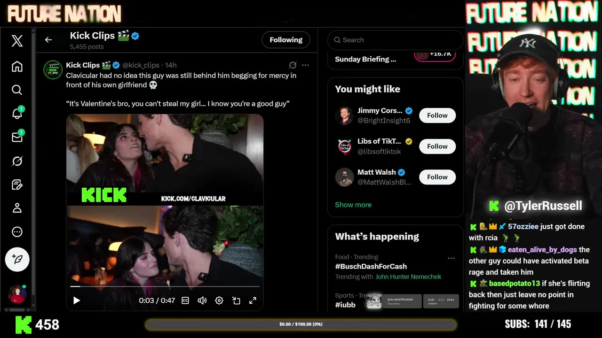Follow Jimmy Corsetti
This screenshot has height=338, width=602.
pos(437,115)
